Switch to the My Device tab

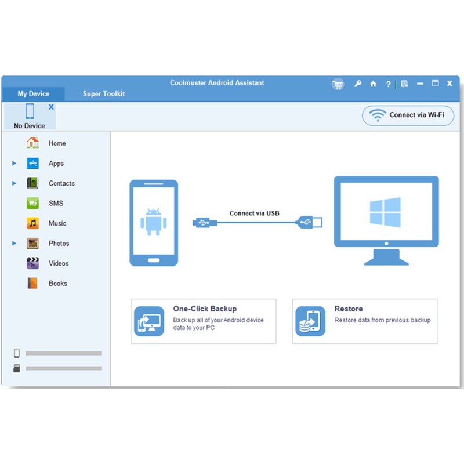tap(34, 94)
